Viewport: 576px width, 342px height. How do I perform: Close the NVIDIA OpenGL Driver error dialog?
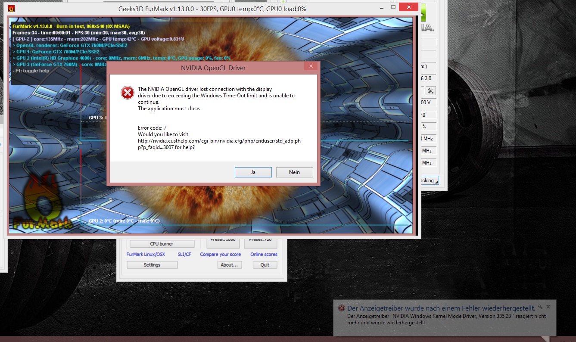pos(310,66)
